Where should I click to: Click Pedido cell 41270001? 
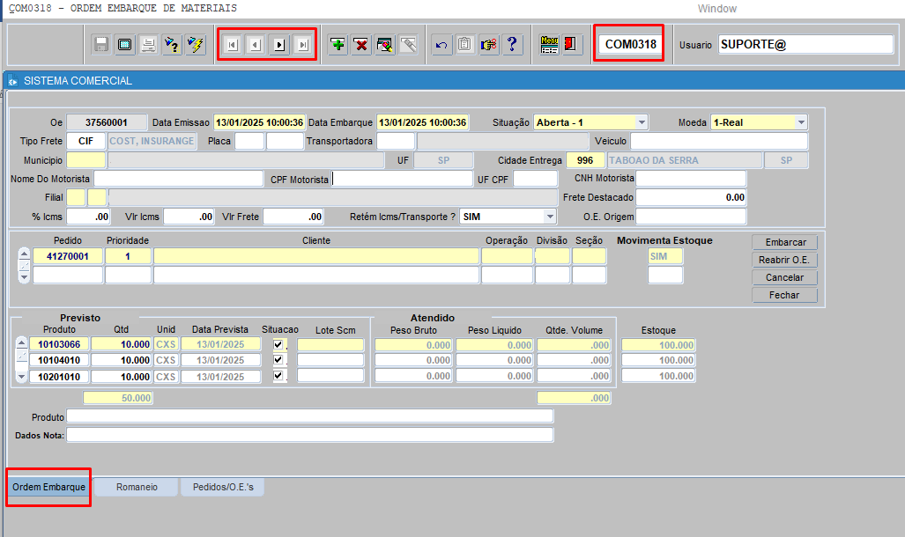pos(68,256)
